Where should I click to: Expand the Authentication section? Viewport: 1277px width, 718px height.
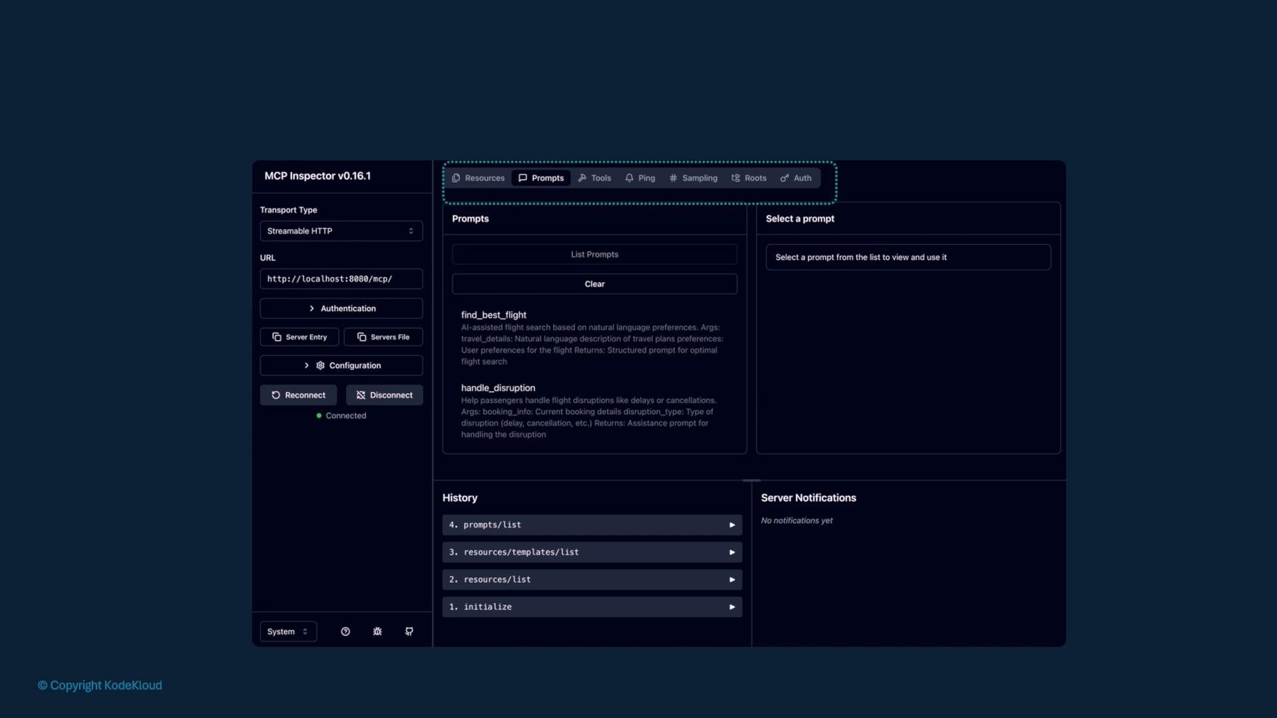click(341, 308)
